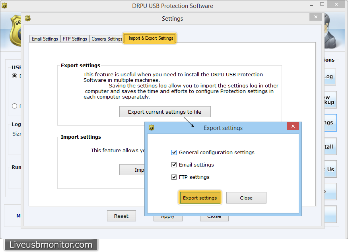Viewport: 348px width, 252px height.
Task: Click the Email settings label text
Action: [x=196, y=165]
